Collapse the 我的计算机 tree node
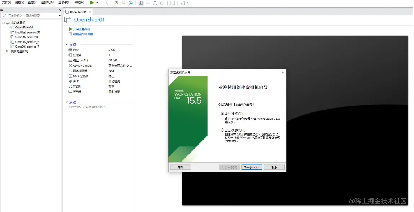The width and height of the screenshot is (414, 212). (x=4, y=23)
